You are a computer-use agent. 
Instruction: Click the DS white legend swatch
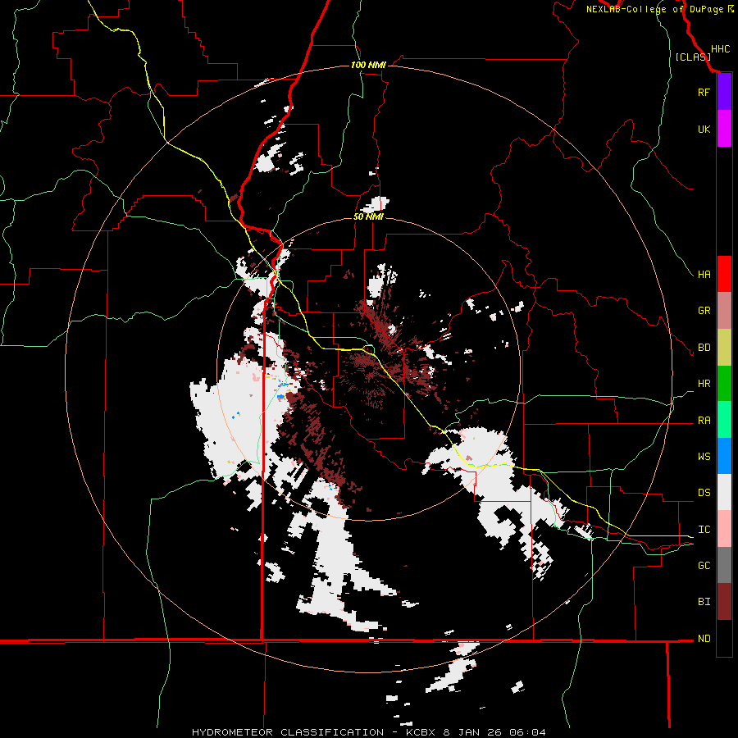coord(724,492)
